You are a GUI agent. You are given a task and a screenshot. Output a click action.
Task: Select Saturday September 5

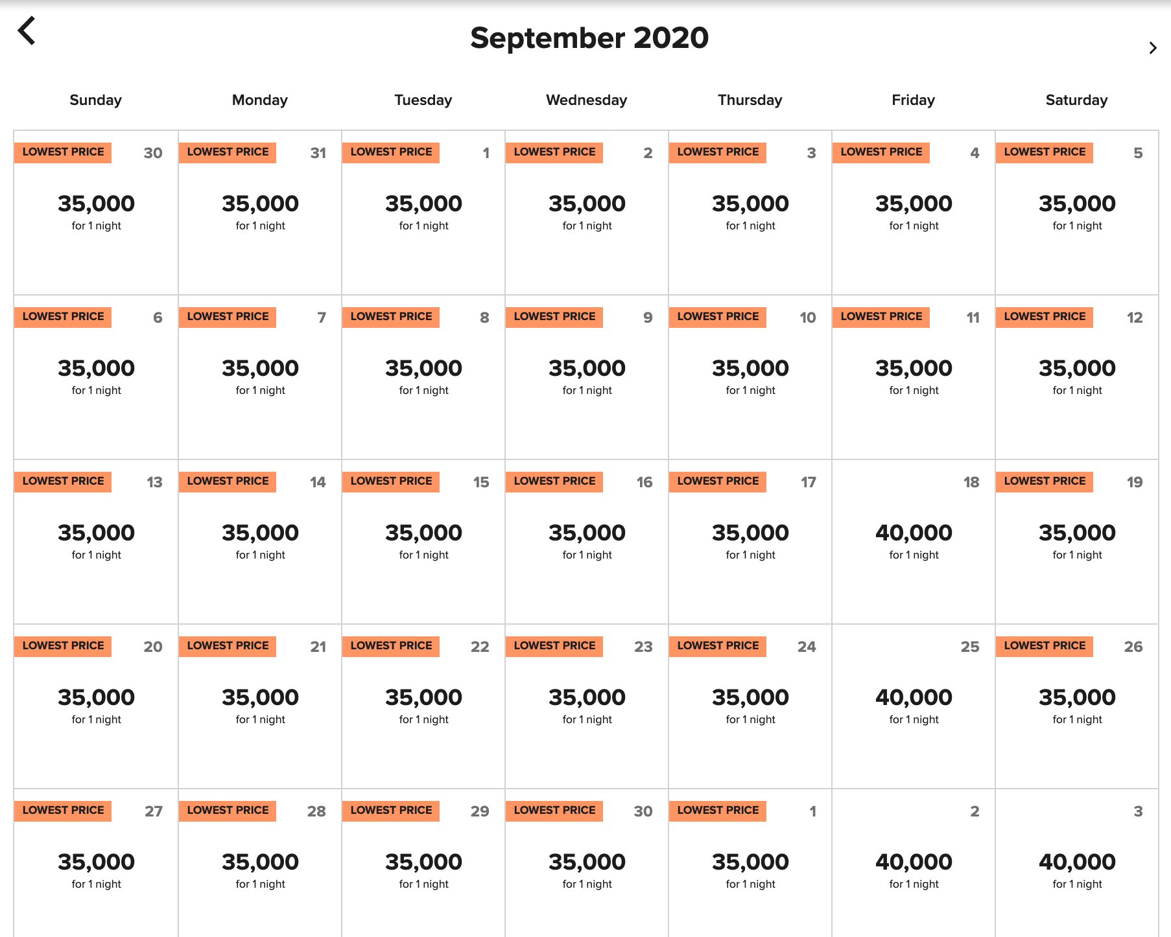tap(1077, 213)
